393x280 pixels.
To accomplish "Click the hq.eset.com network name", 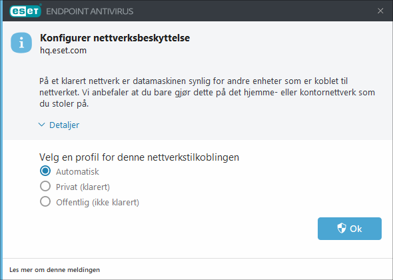I will pos(63,51).
